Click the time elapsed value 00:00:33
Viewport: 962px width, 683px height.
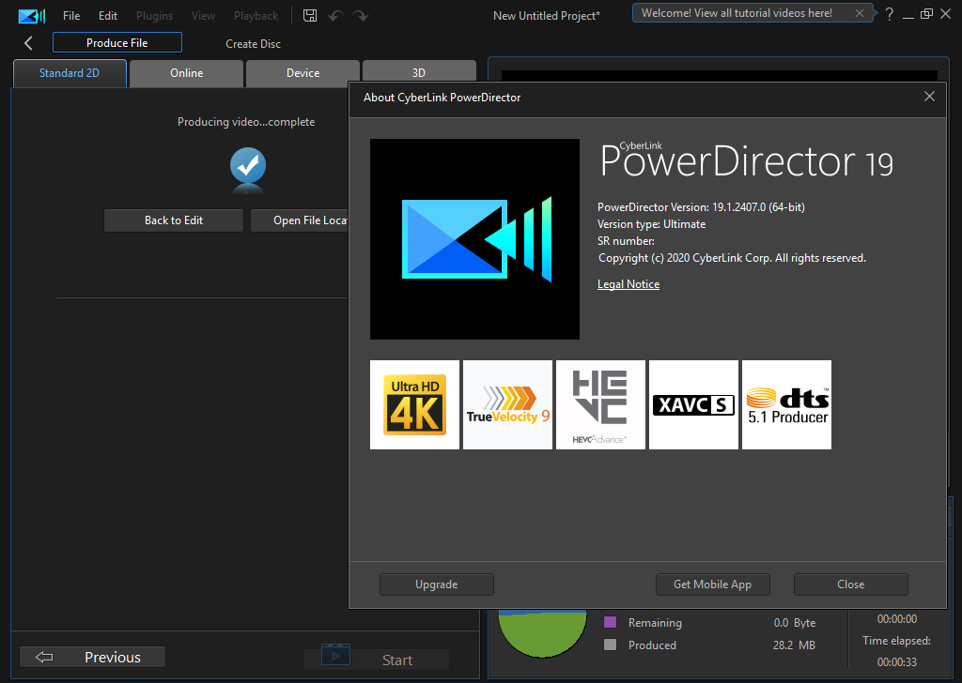(897, 661)
